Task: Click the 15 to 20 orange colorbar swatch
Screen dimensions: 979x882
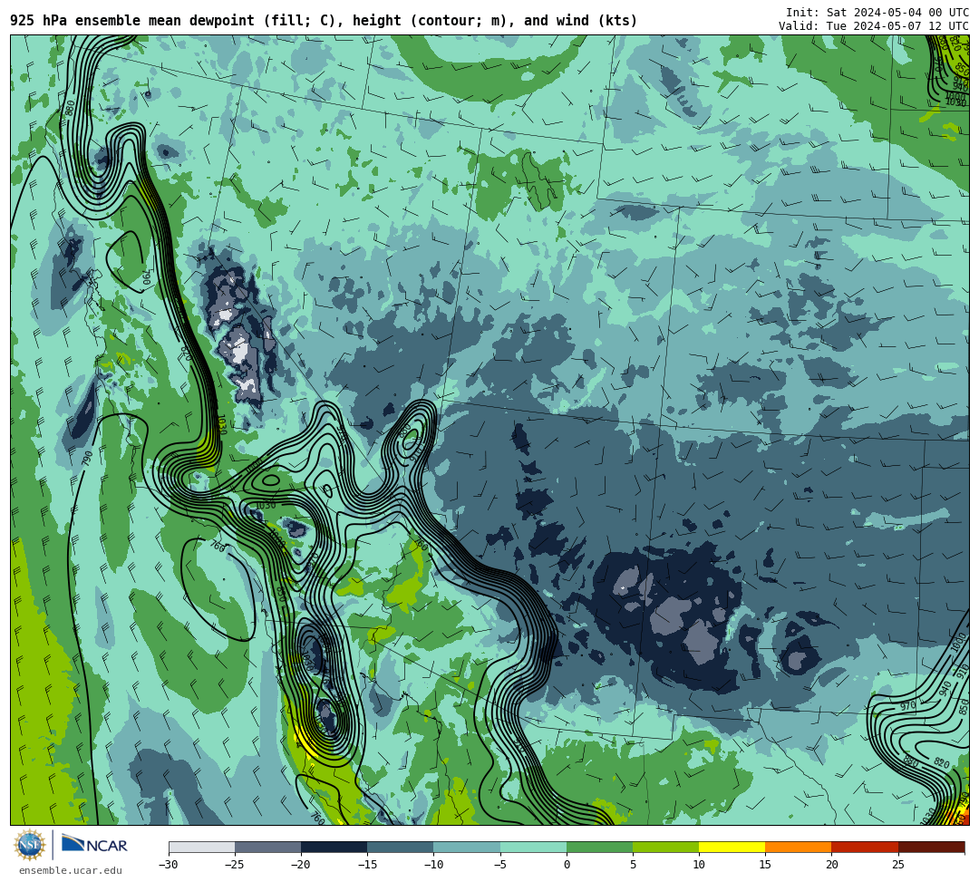Action: click(799, 847)
